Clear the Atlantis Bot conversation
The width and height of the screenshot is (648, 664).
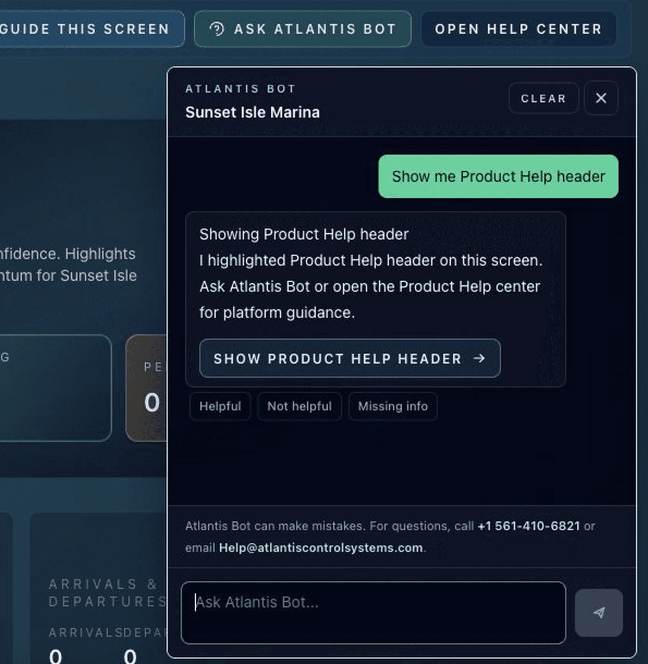tap(543, 98)
